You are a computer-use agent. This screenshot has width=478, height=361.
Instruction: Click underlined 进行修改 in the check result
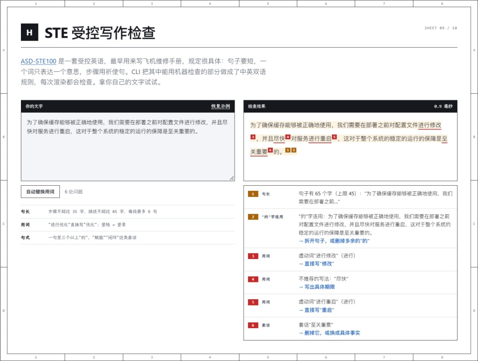[430, 125]
